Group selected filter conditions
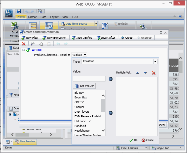The height and width of the screenshot is (153, 187). 127,38
